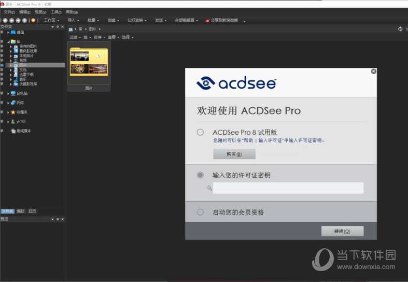Click the up-one-level arrow icon
This screenshot has width=408, height=282.
(x=24, y=20)
